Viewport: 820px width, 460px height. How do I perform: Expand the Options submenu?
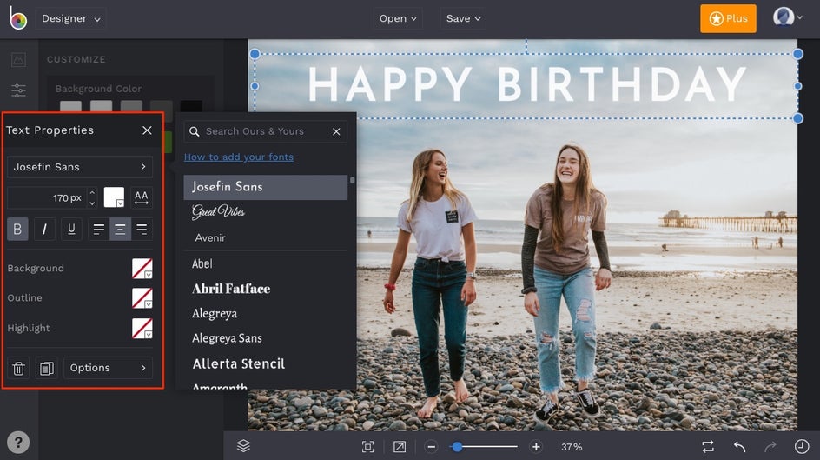[108, 368]
